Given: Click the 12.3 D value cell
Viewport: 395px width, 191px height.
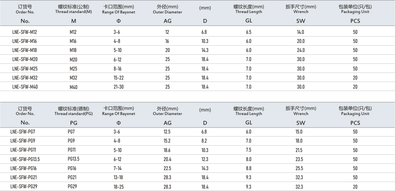Looking at the screenshot, I should [205, 159].
